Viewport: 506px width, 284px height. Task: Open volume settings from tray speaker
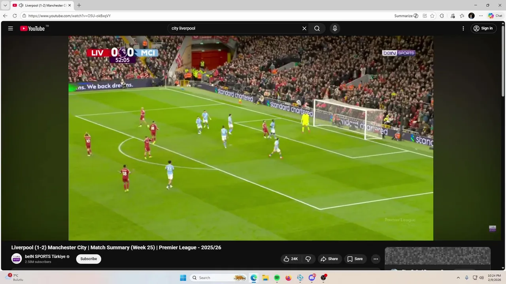coord(481,278)
